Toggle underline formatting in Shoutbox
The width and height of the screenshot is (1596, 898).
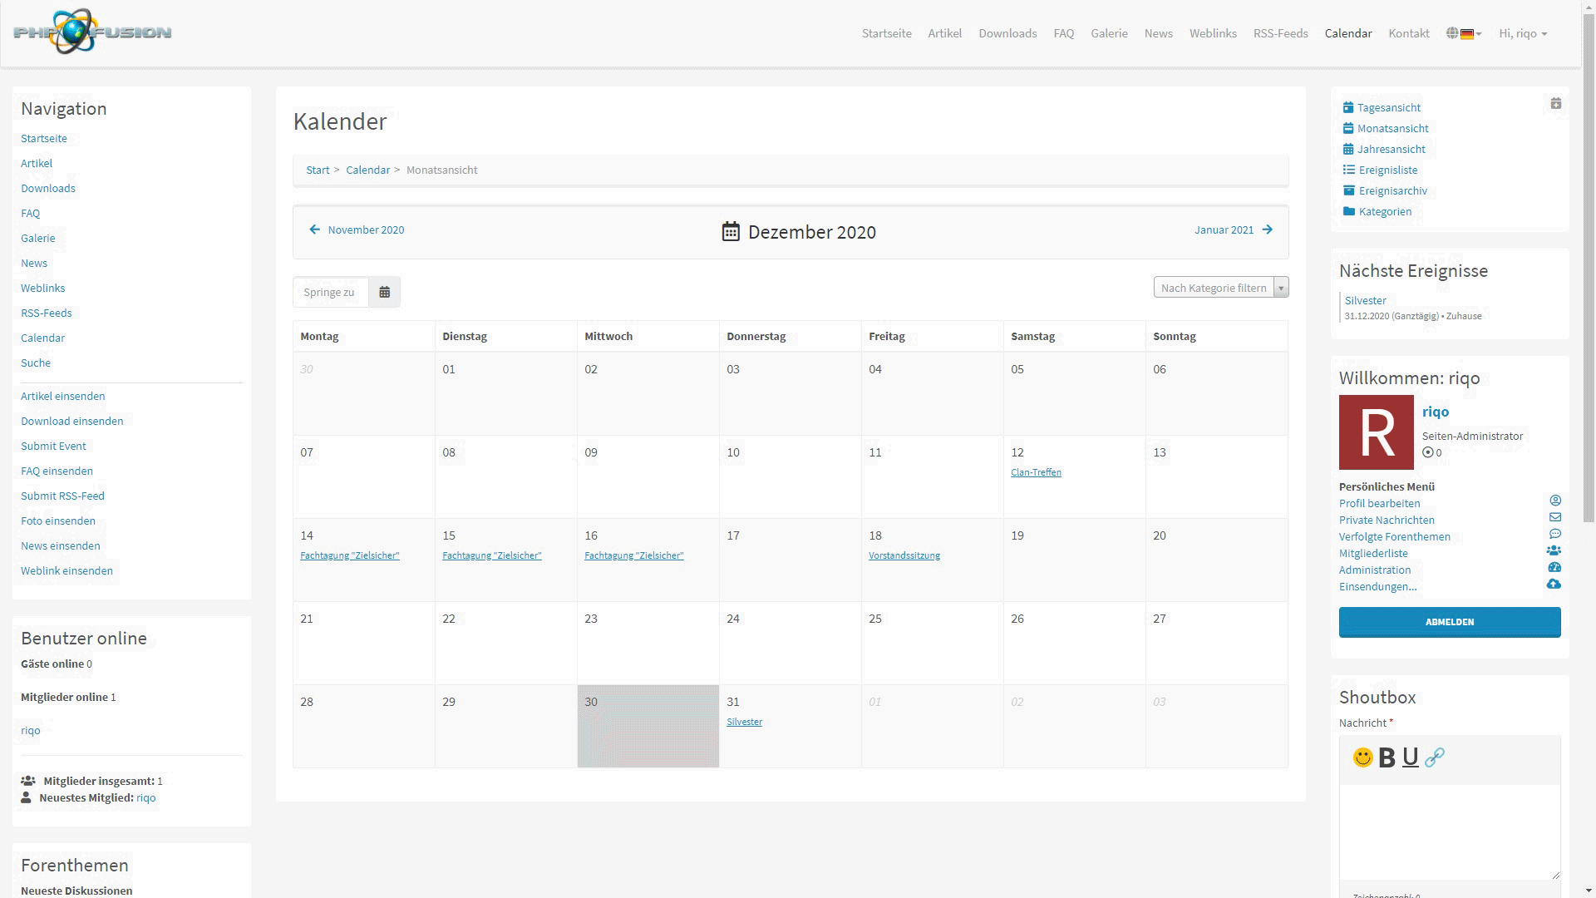point(1410,757)
